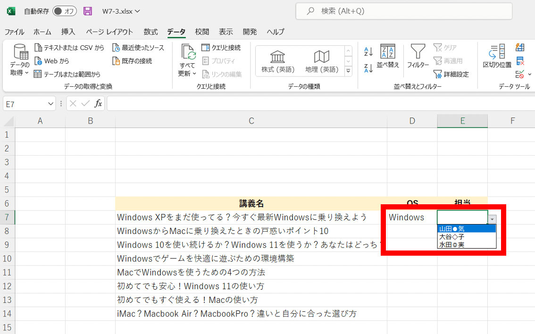Image resolution: width=535 pixels, height=334 pixels.
Task: Open the ファイル tab
Action: click(14, 32)
